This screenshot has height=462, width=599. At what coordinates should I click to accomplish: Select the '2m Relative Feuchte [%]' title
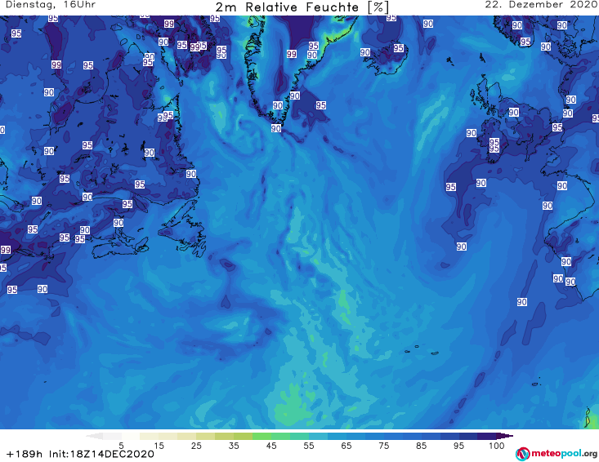(302, 7)
